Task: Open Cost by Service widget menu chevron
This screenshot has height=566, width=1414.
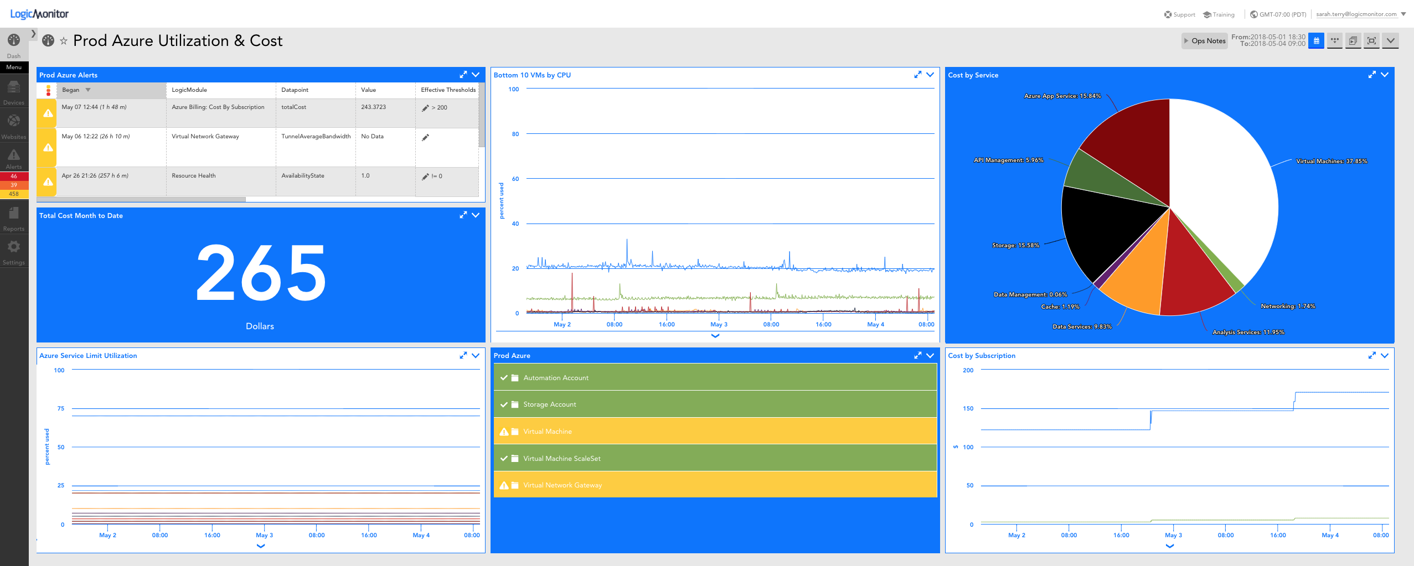Action: tap(1385, 75)
